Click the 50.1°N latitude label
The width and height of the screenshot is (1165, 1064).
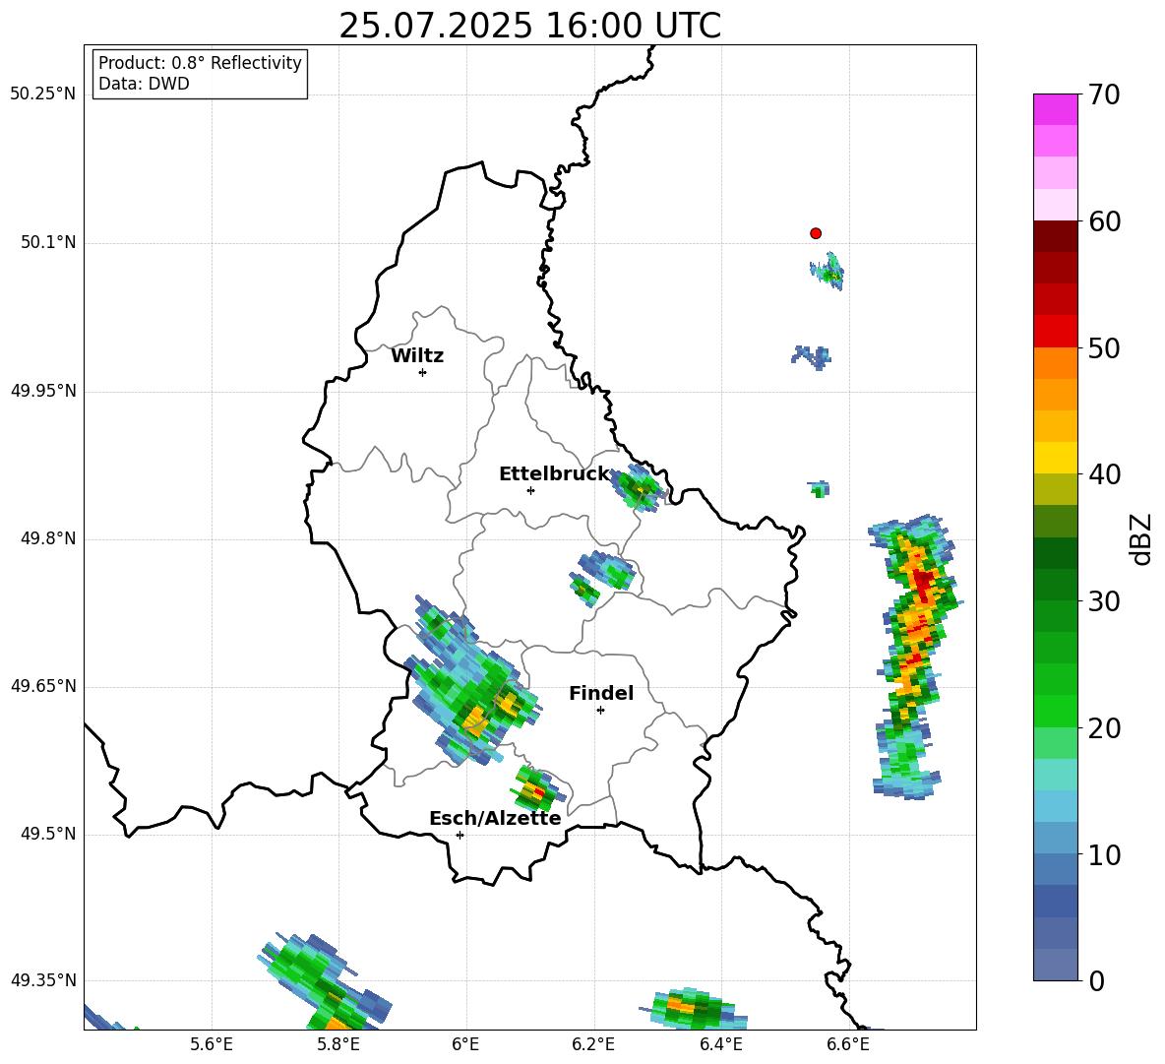coord(48,242)
